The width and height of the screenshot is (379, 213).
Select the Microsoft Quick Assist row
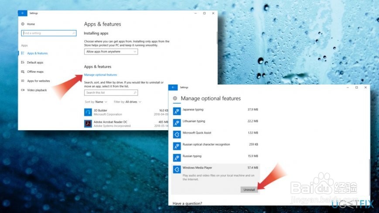coord(215,135)
